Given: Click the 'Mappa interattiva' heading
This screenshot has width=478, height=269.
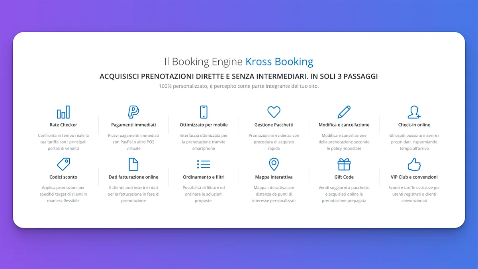Looking at the screenshot, I should (274, 177).
